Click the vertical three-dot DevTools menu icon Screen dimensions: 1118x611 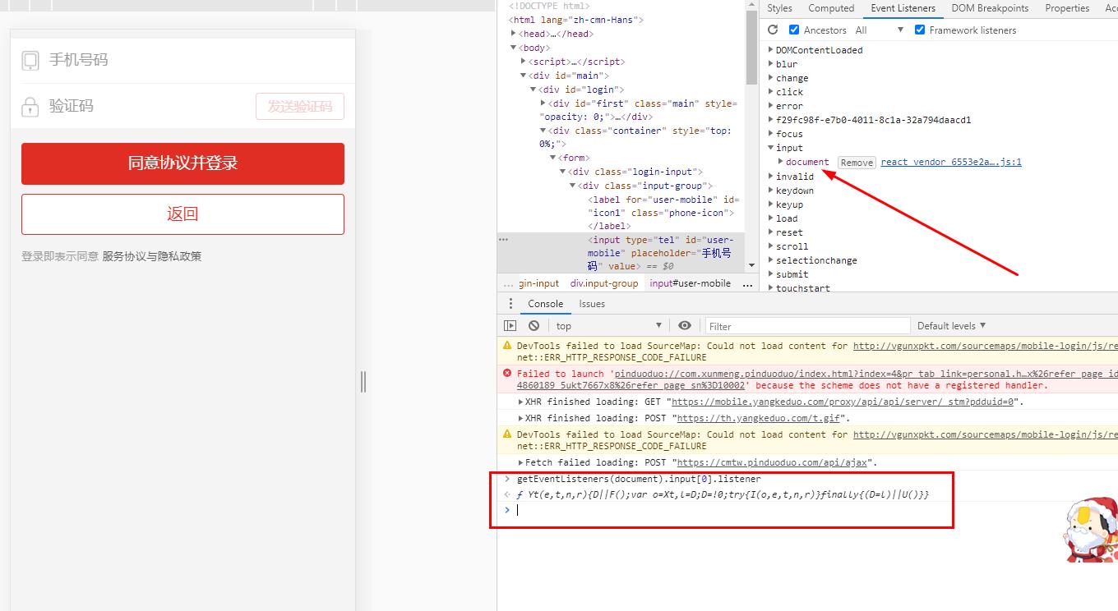[x=511, y=303]
